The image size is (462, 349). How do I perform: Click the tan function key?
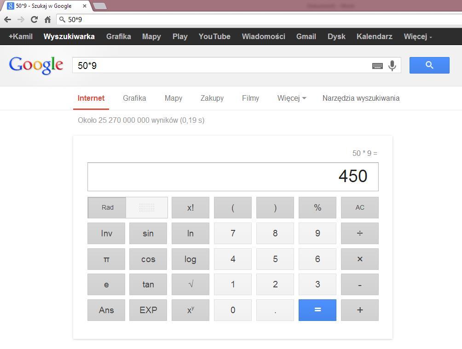click(x=148, y=285)
